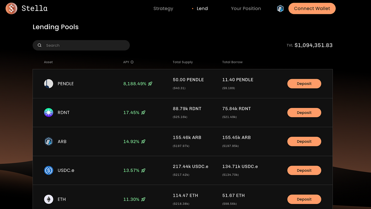Click the Total Borrow column header

click(x=232, y=62)
